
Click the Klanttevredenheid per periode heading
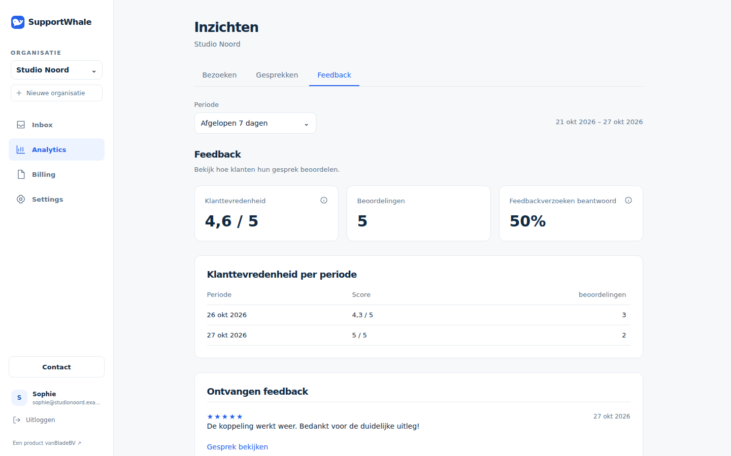click(282, 275)
